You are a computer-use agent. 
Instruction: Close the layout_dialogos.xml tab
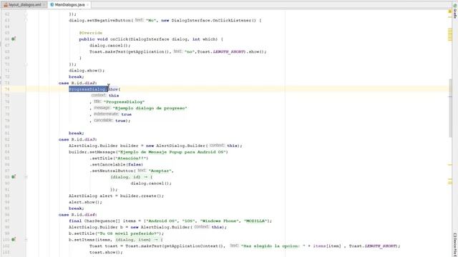44,5
